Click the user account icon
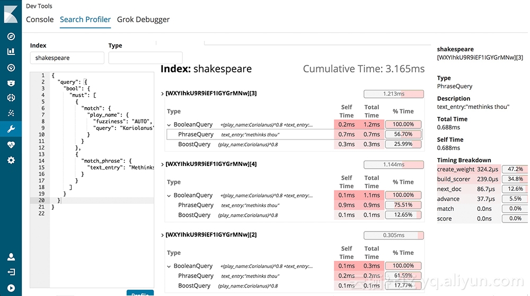 [11, 257]
